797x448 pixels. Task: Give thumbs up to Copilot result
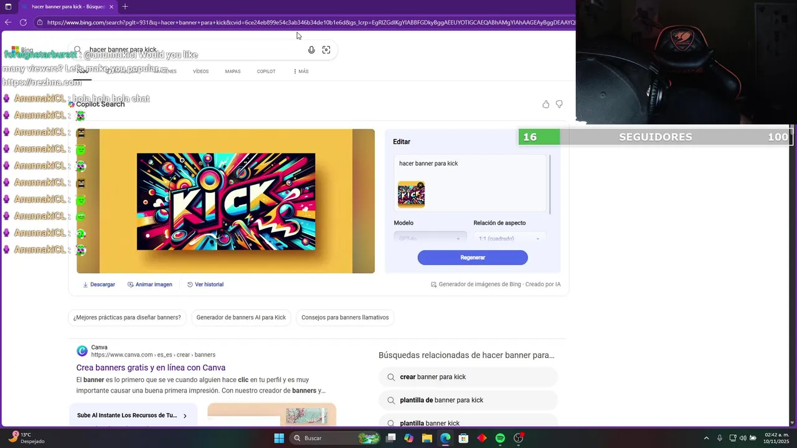[546, 105]
